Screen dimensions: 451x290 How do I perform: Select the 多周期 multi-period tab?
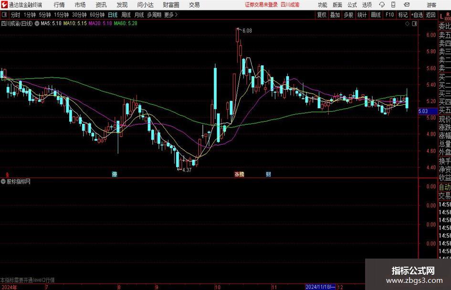(x=154, y=15)
